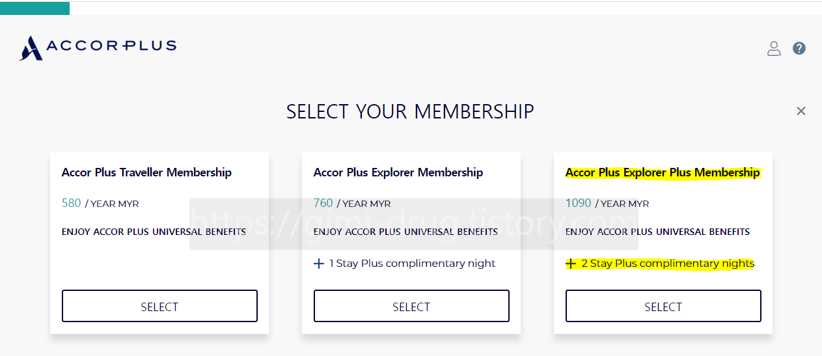Open help via the question mark icon
Viewport: 822px width, 356px height.
click(799, 48)
